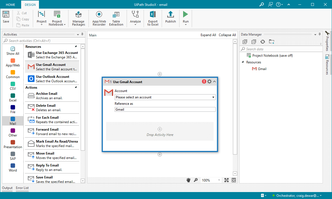
Task: Select the Delete Email activity
Action: [x=52, y=108]
